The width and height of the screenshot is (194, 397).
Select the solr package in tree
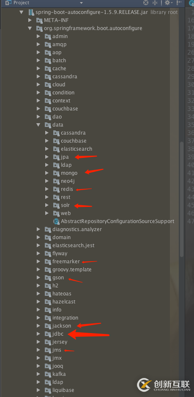(x=65, y=205)
